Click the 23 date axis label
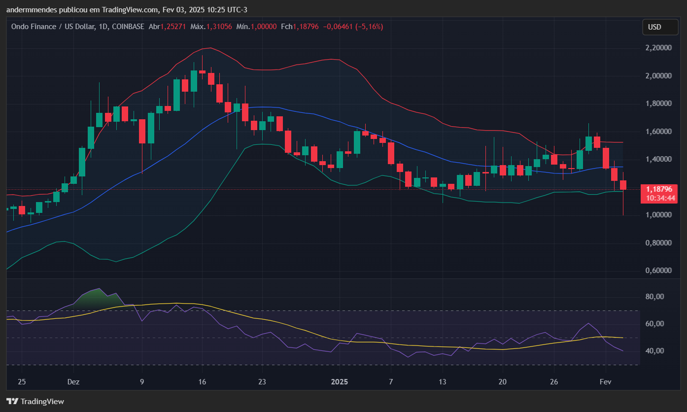This screenshot has width=687, height=412. pos(262,382)
